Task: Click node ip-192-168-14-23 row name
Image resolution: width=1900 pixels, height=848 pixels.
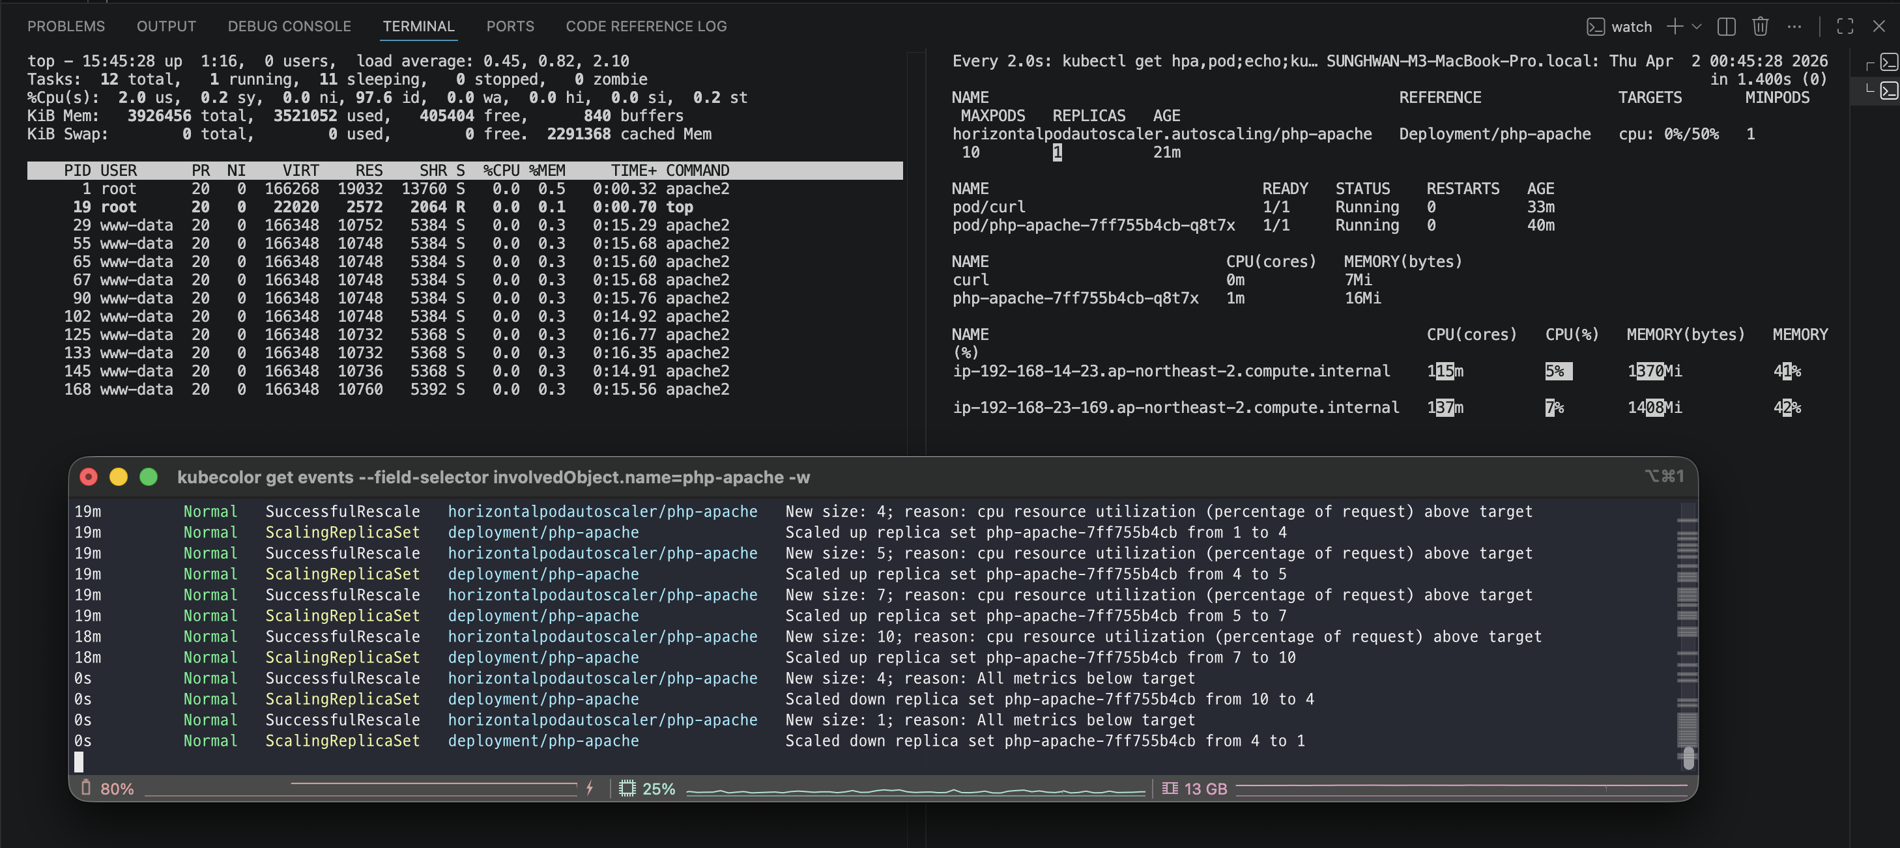Action: (x=1172, y=371)
